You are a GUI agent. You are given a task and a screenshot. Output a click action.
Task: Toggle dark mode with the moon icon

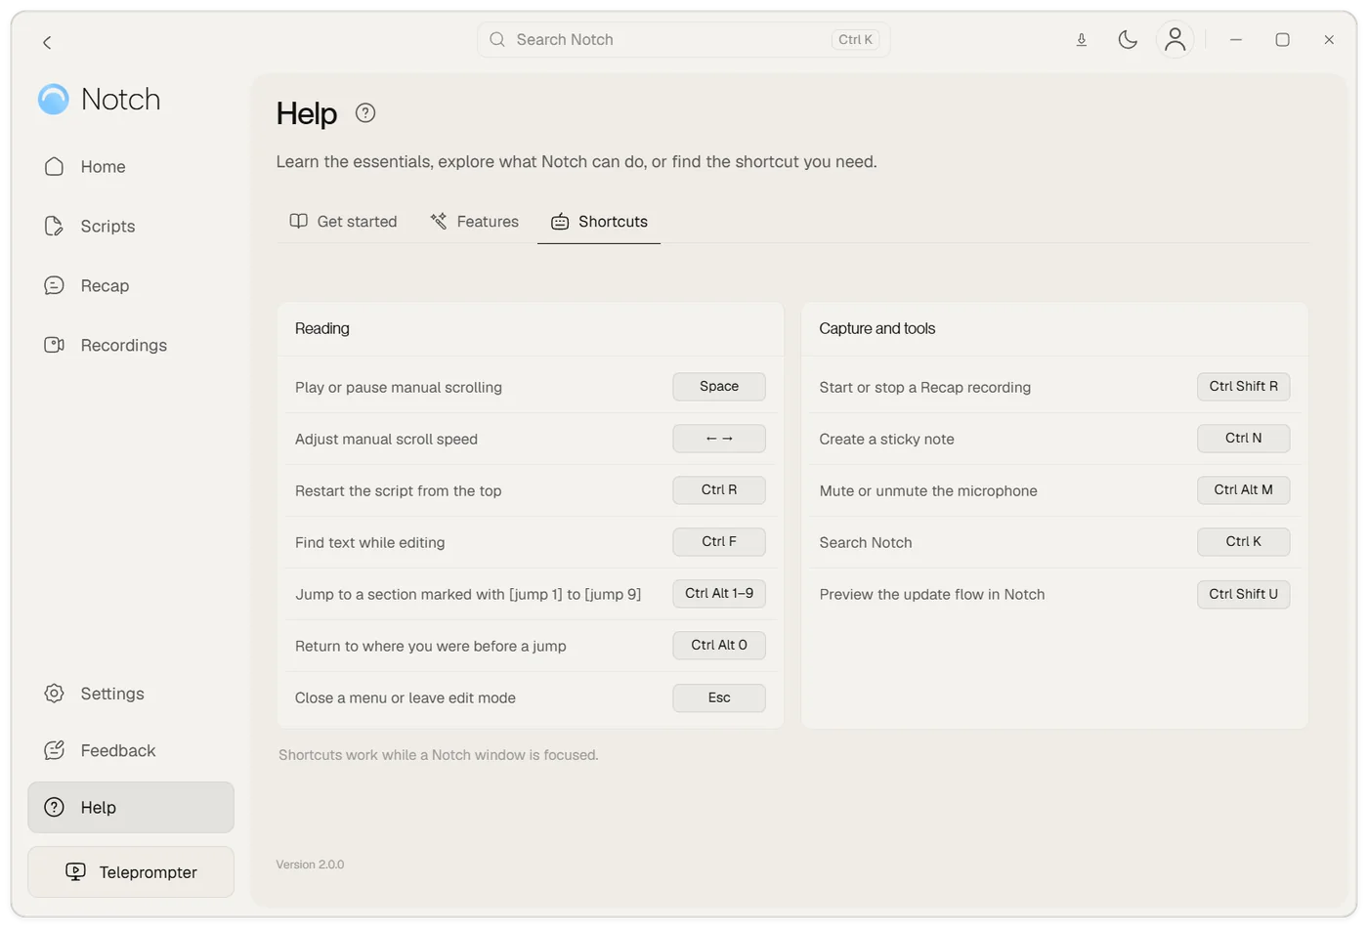pyautogui.click(x=1128, y=40)
